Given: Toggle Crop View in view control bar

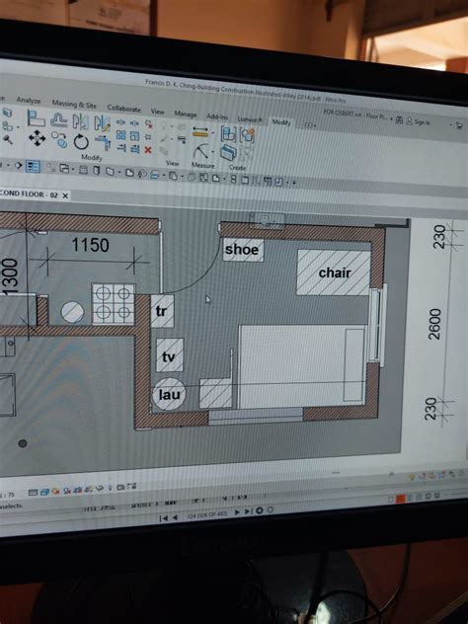Looking at the screenshot, I should click(78, 491).
